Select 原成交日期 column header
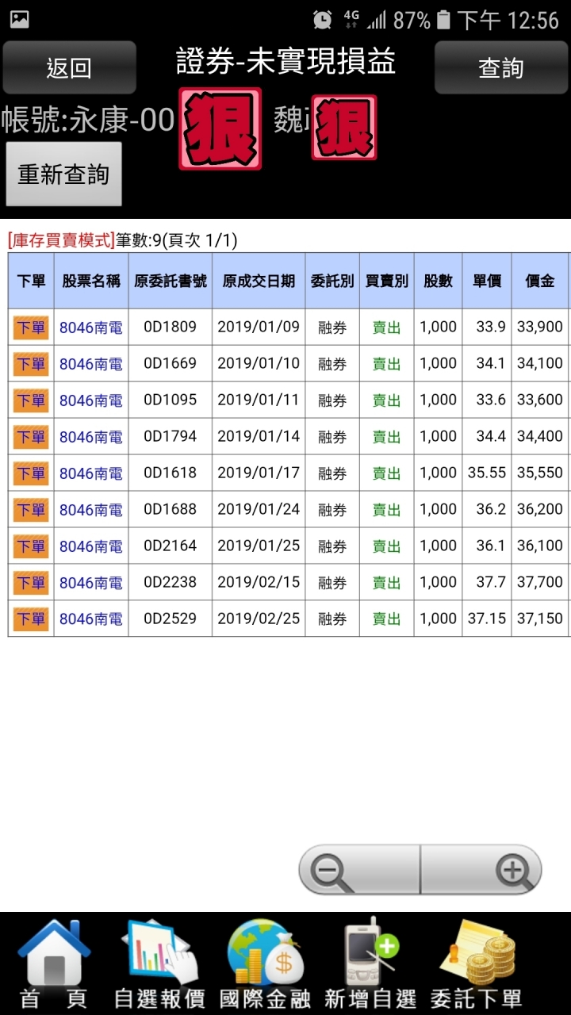 [x=259, y=281]
